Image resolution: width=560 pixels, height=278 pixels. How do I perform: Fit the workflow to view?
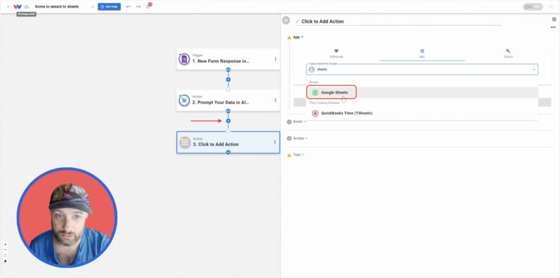point(5,255)
